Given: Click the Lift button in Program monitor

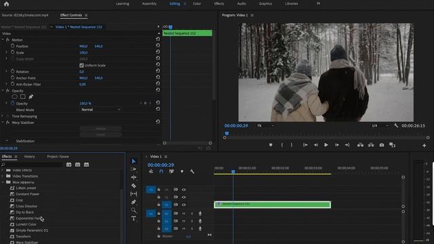Looking at the screenshot, I should (360, 145).
